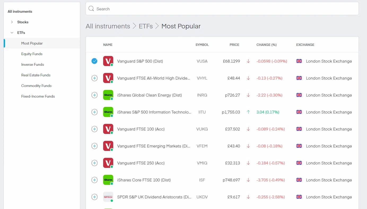Screen dimensions: 367x209
Task: Click the Vanguard FTSE 250 (Acc) logo
Action: pos(108,163)
